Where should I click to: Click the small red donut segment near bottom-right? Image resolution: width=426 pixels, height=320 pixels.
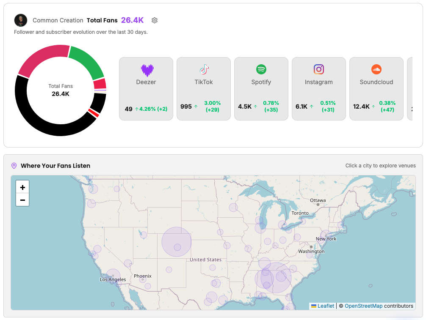(x=94, y=113)
